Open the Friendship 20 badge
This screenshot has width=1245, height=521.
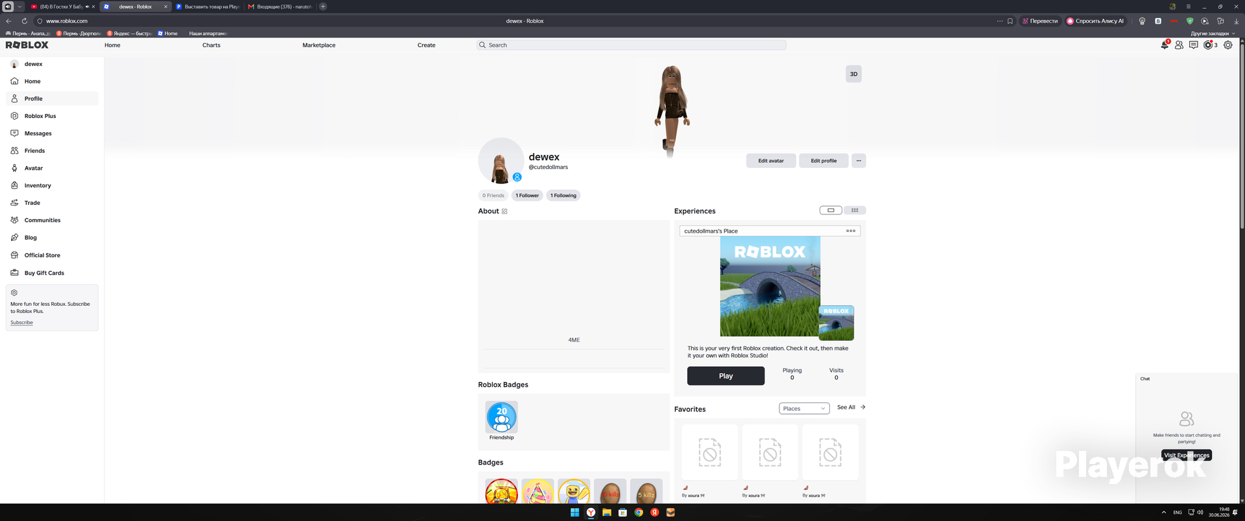tap(502, 417)
